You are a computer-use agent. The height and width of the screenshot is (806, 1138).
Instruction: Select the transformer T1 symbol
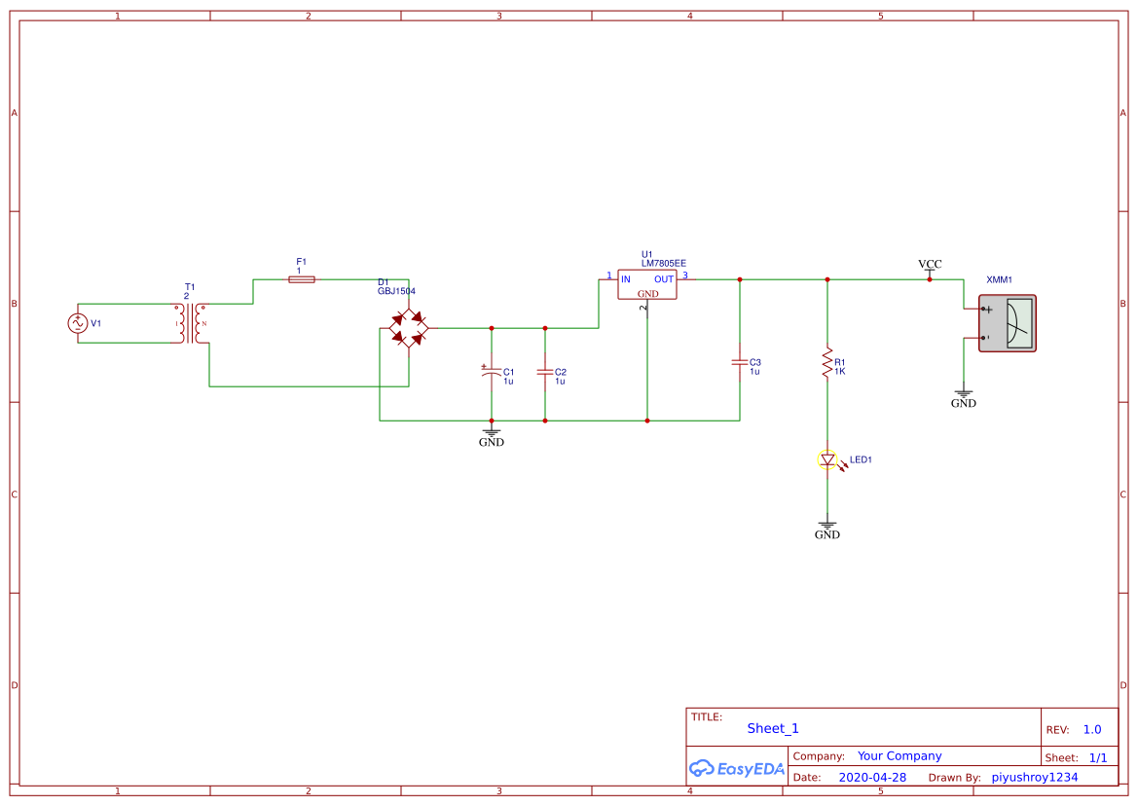(x=191, y=321)
